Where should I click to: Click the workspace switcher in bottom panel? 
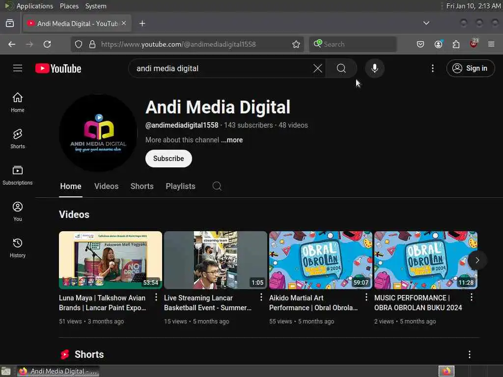(x=447, y=371)
